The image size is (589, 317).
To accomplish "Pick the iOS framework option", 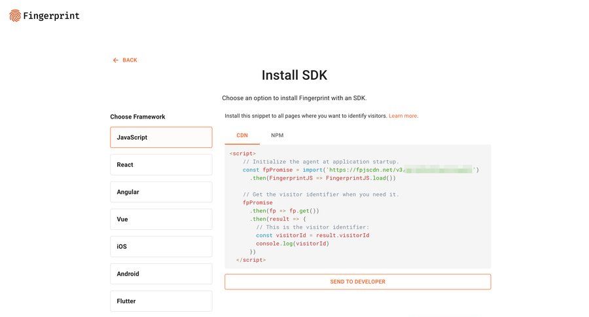I will pyautogui.click(x=161, y=247).
